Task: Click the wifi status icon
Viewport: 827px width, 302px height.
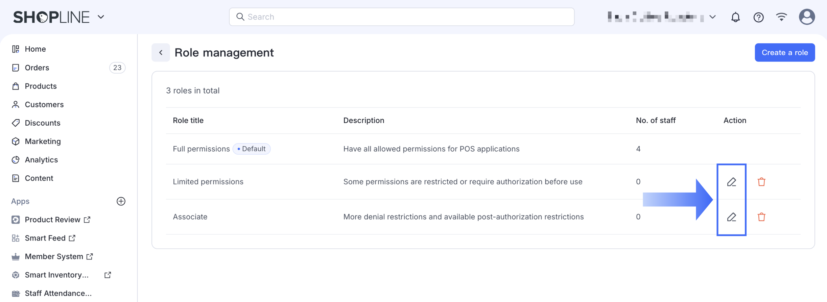Action: click(x=781, y=17)
